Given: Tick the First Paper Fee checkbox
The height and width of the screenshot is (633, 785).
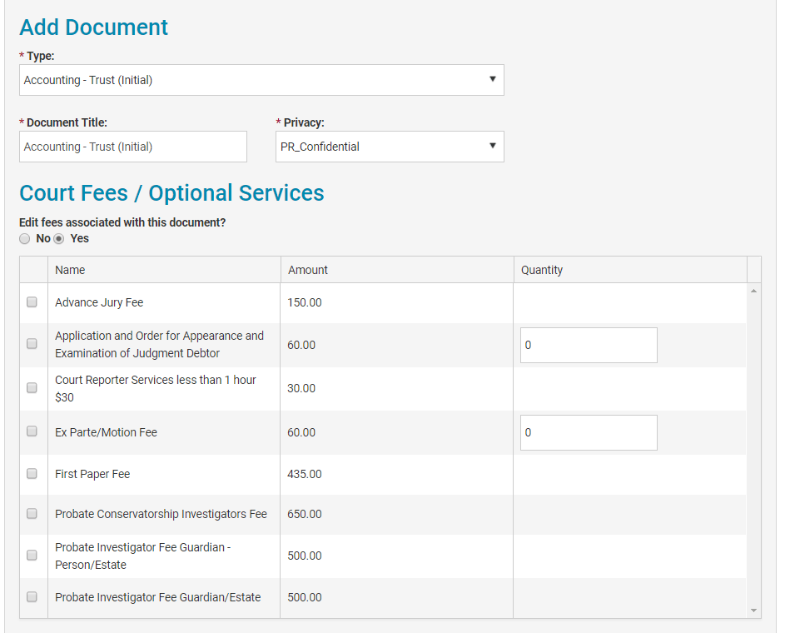Looking at the screenshot, I should click(x=32, y=473).
